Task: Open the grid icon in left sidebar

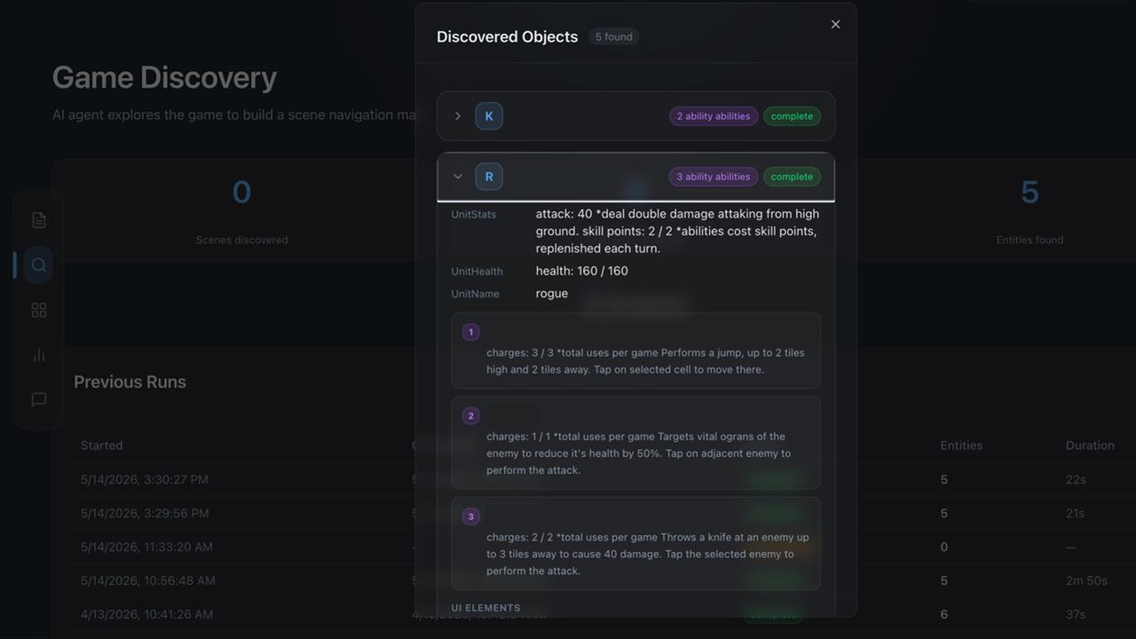Action: [x=39, y=310]
